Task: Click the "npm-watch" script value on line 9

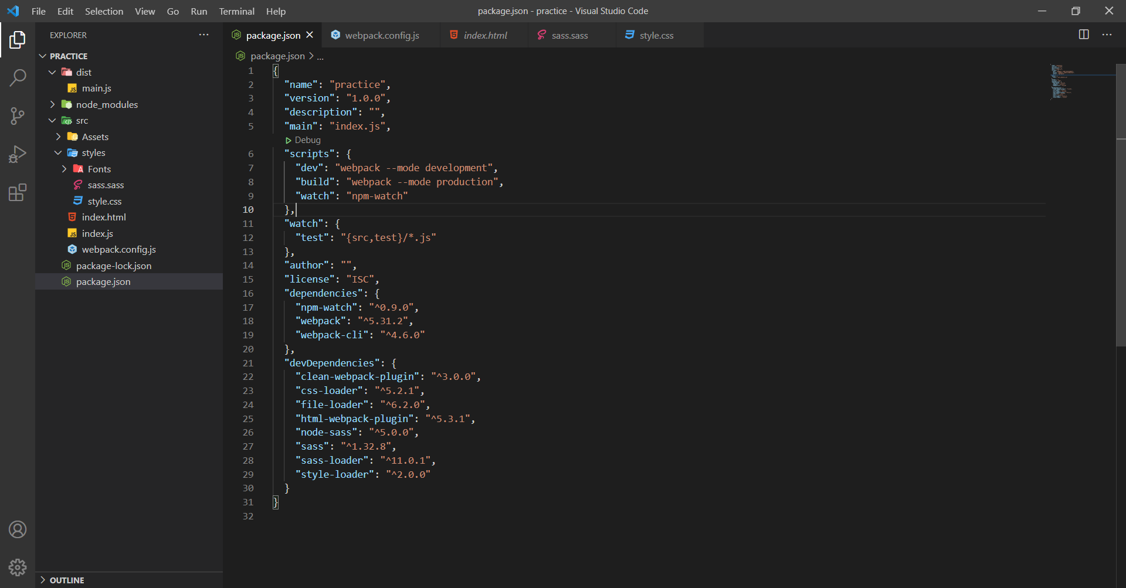Action: pyautogui.click(x=377, y=196)
